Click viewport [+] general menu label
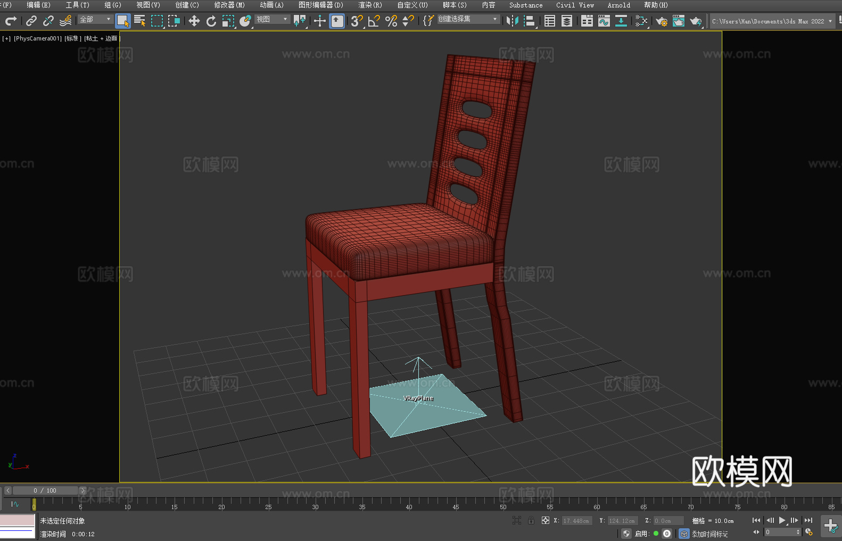 click(6, 38)
